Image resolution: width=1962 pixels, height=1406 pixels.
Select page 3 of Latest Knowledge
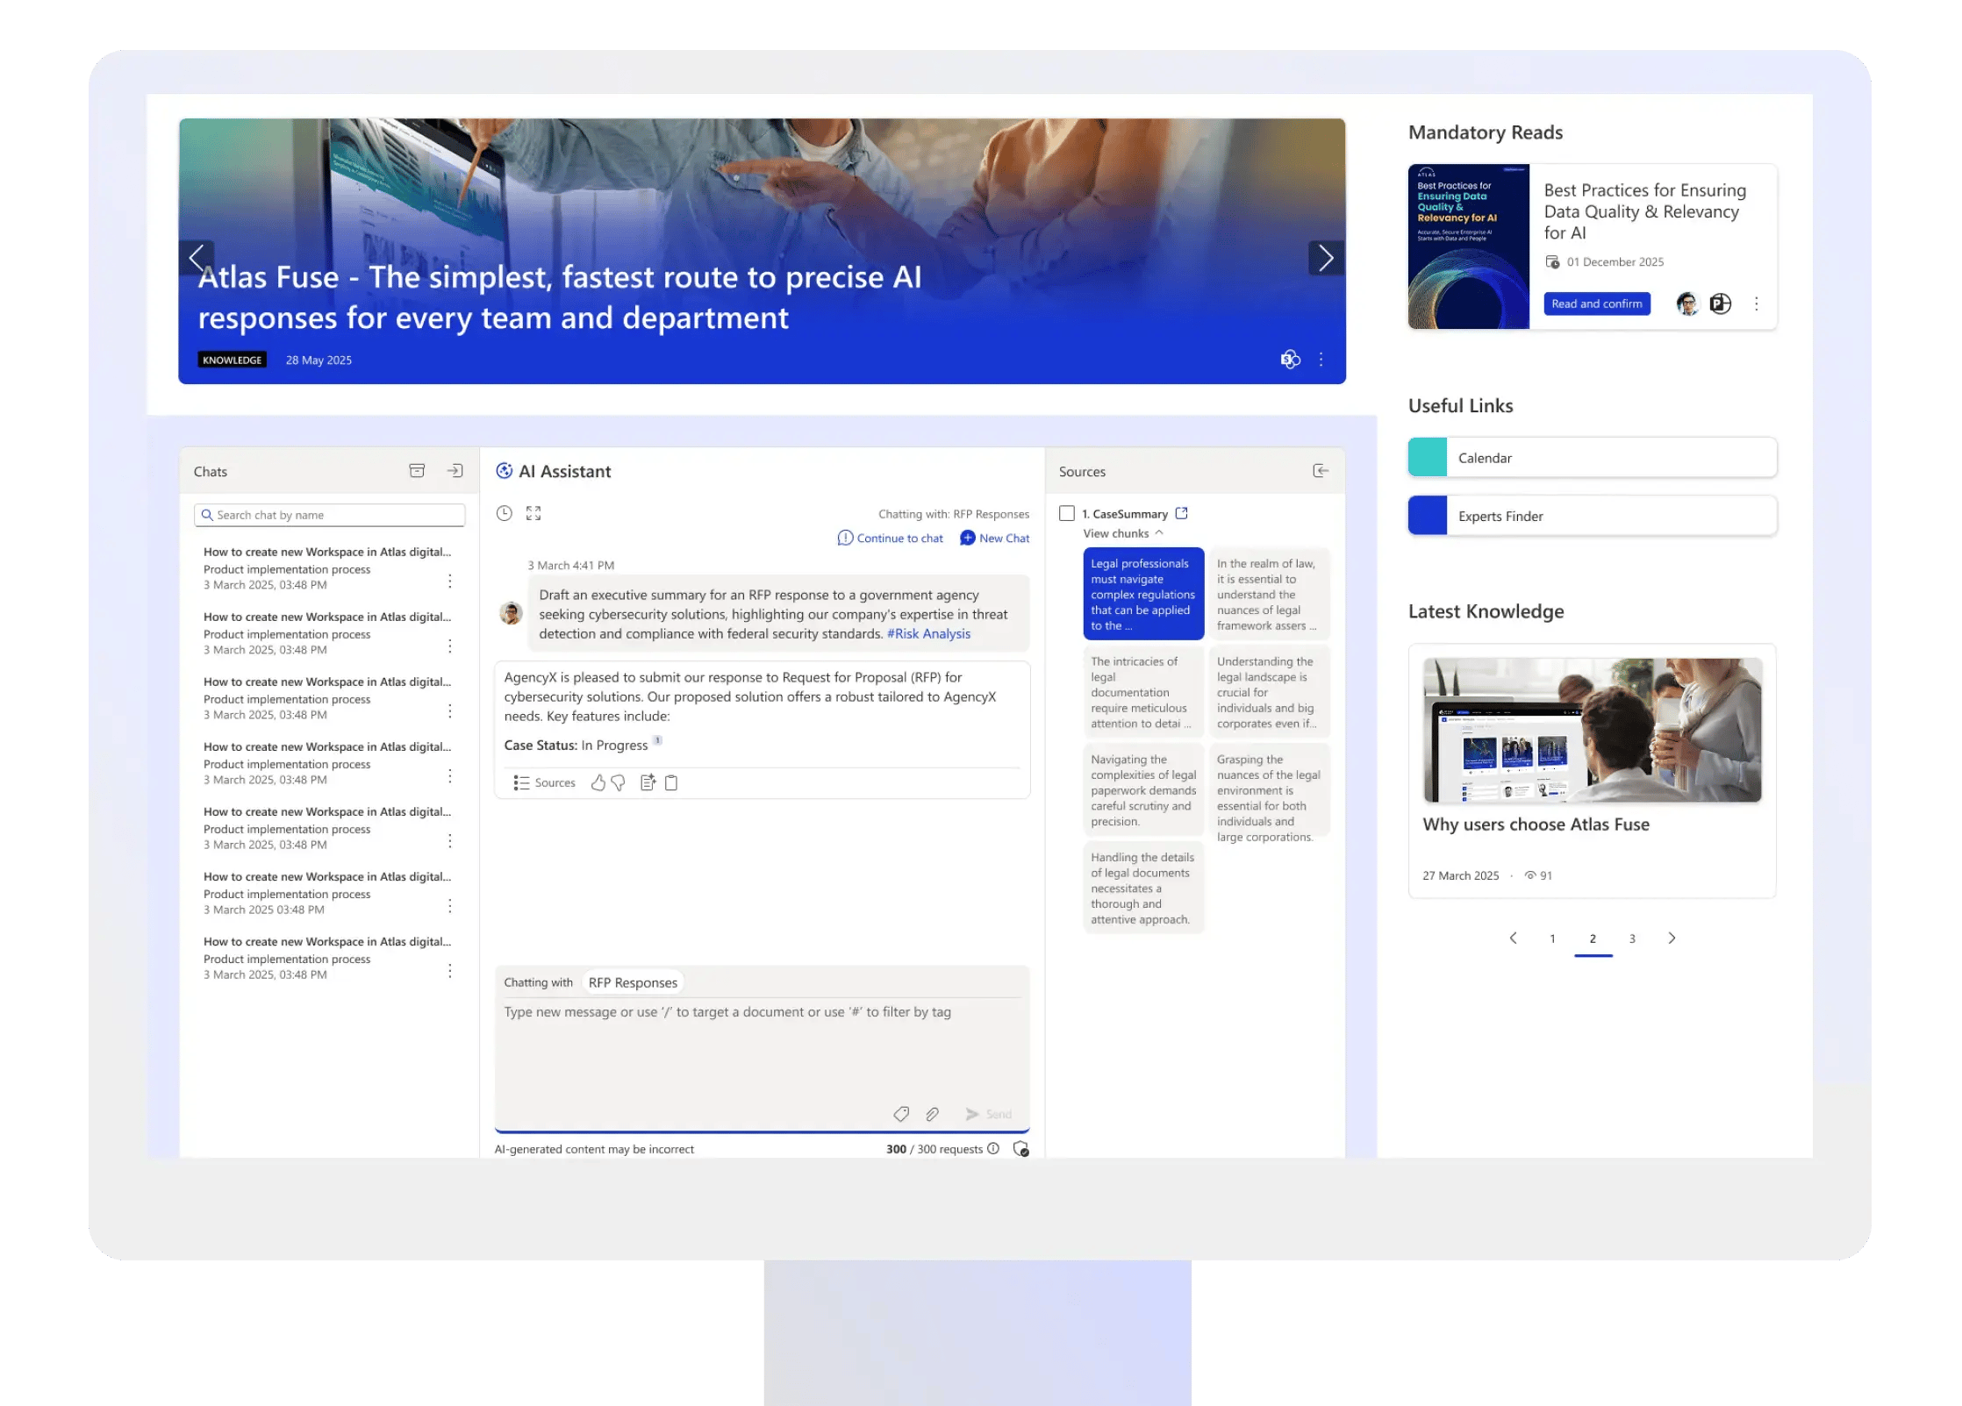[x=1632, y=938]
